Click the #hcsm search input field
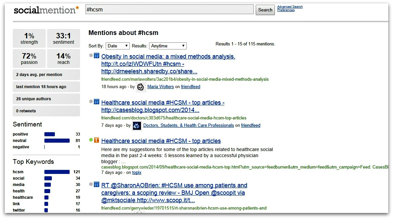 pyautogui.click(x=170, y=9)
